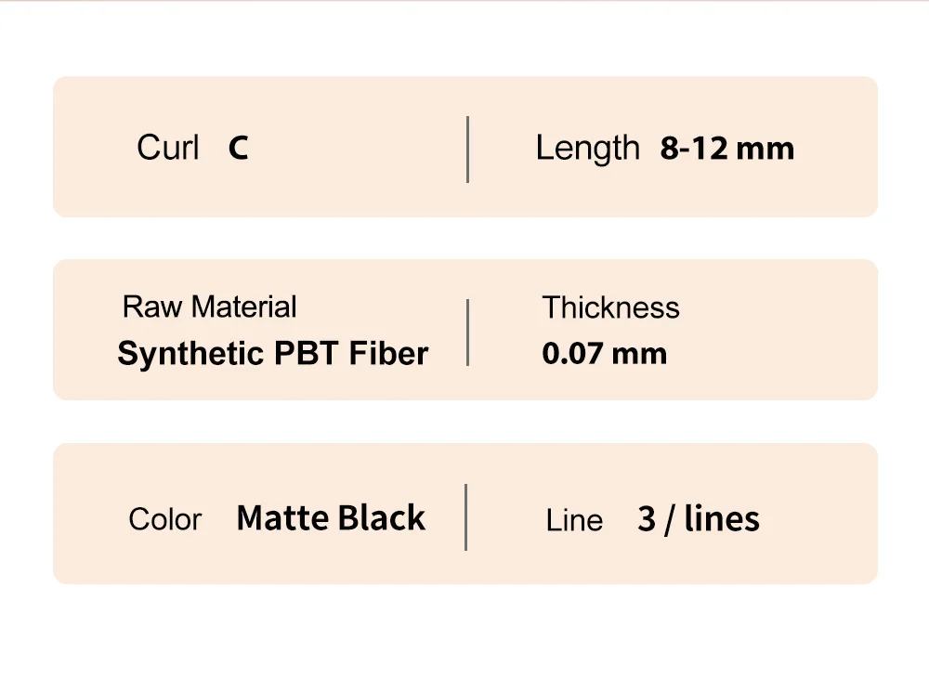Click the Length label
The width and height of the screenshot is (929, 692).
[588, 148]
